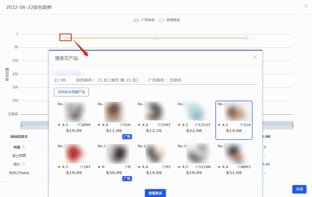
Task: Click the 查看更多 button
Action: (x=155, y=193)
